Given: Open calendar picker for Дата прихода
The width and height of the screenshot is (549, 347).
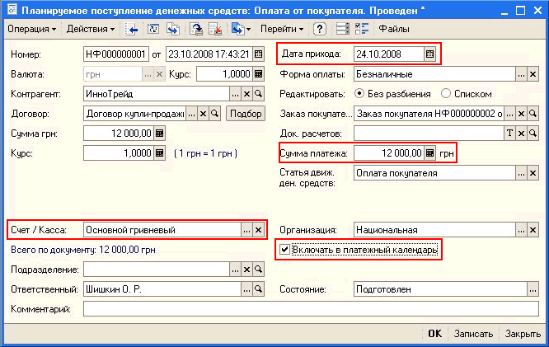Looking at the screenshot, I should 429,54.
